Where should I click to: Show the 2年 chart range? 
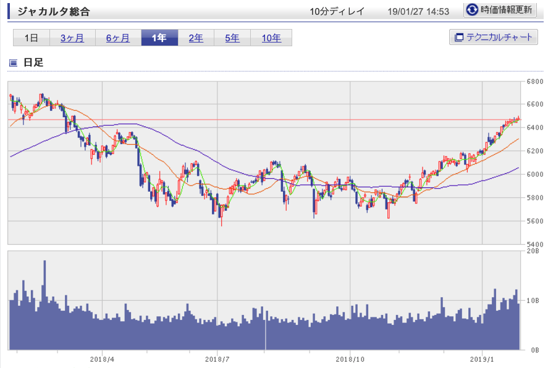point(196,38)
